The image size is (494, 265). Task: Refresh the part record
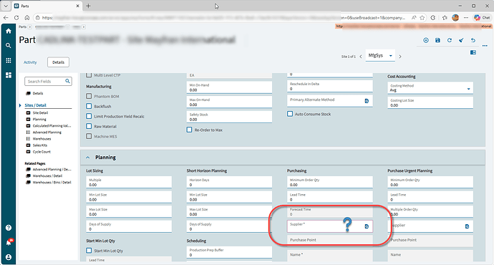coord(450,40)
